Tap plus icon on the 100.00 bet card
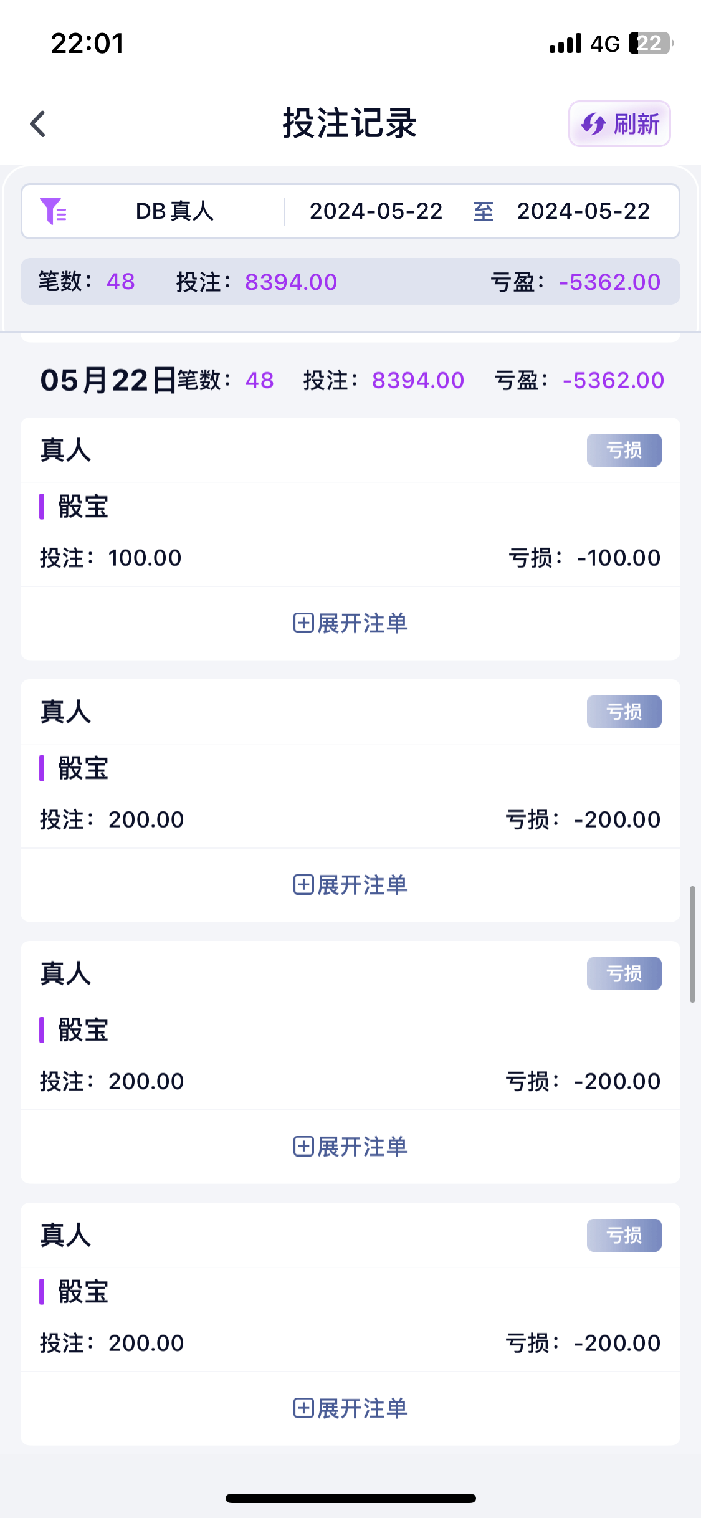Screen dimensions: 701x1518 (303, 623)
